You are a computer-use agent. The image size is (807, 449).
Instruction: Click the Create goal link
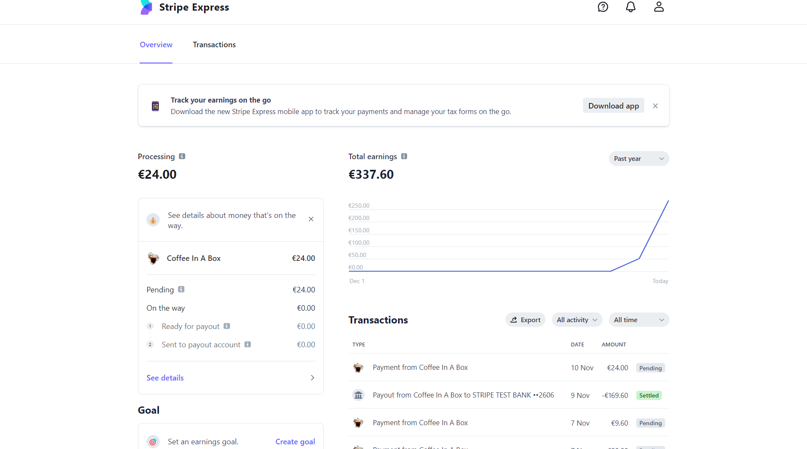tap(295, 442)
